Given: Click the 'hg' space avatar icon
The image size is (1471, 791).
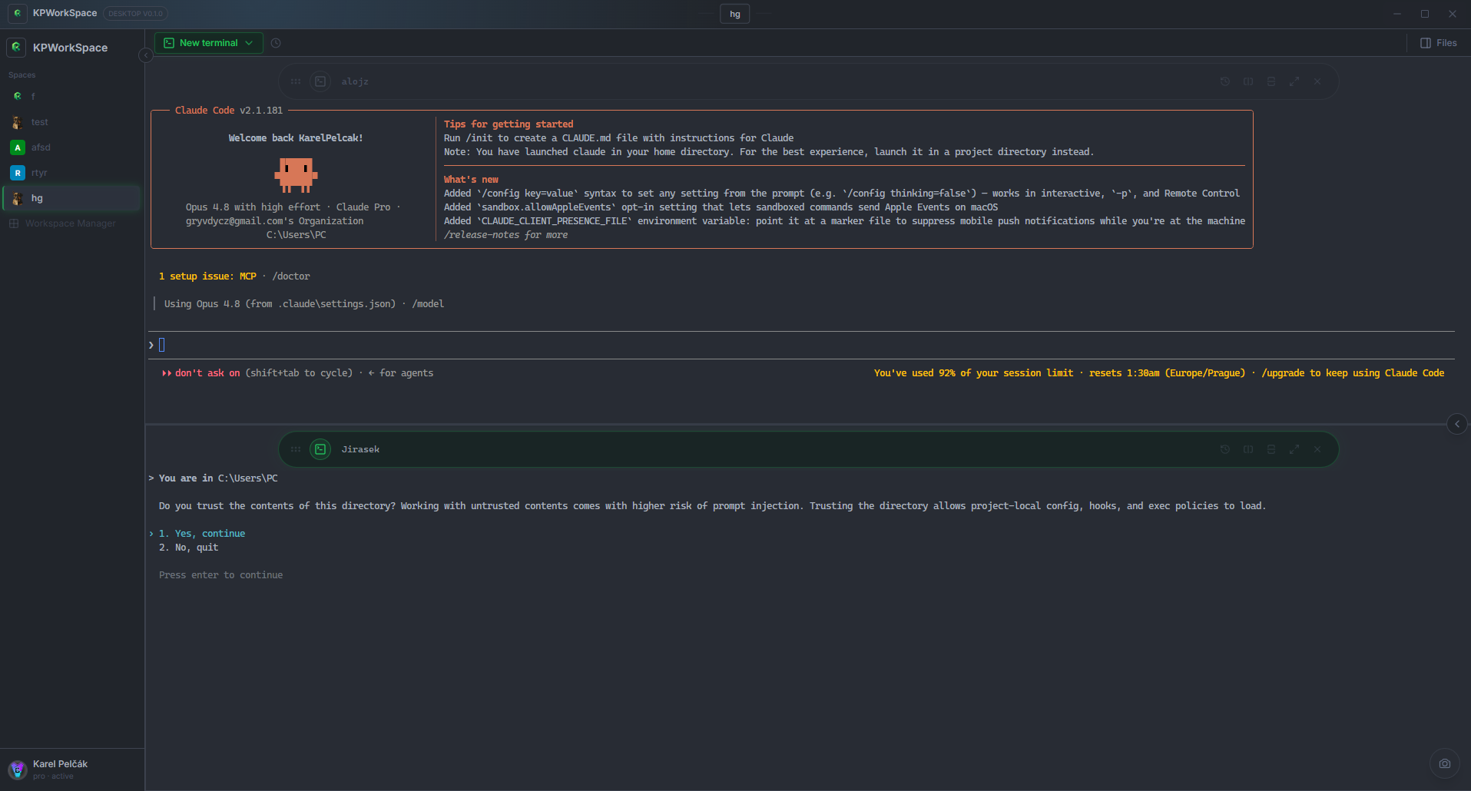Looking at the screenshot, I should pyautogui.click(x=18, y=198).
